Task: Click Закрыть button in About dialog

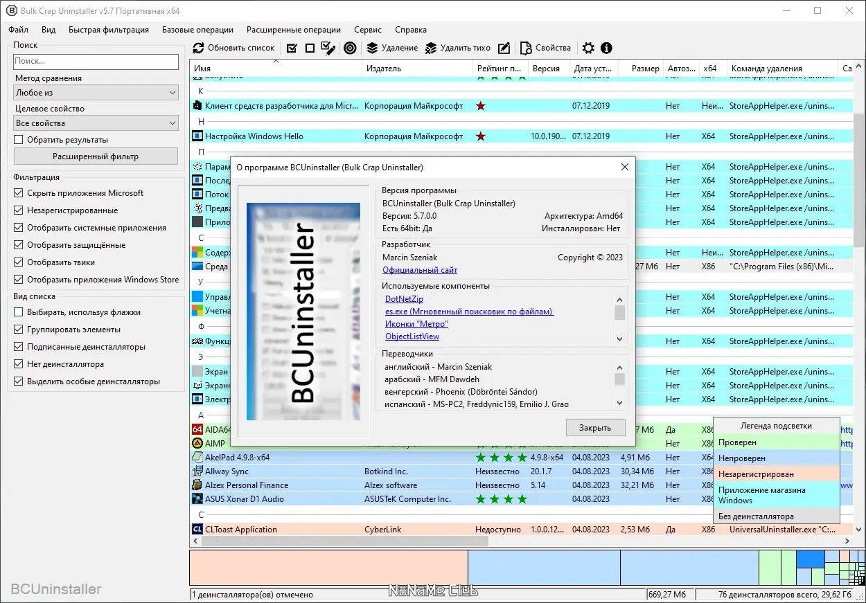Action: pyautogui.click(x=595, y=428)
